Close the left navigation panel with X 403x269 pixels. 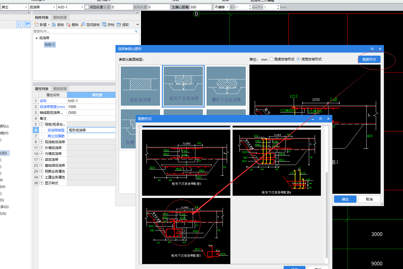click(x=29, y=13)
